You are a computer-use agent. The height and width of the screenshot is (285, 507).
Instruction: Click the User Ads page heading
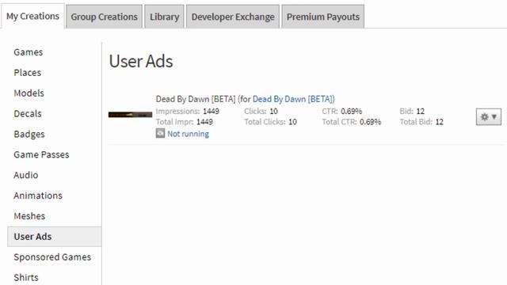(x=141, y=61)
